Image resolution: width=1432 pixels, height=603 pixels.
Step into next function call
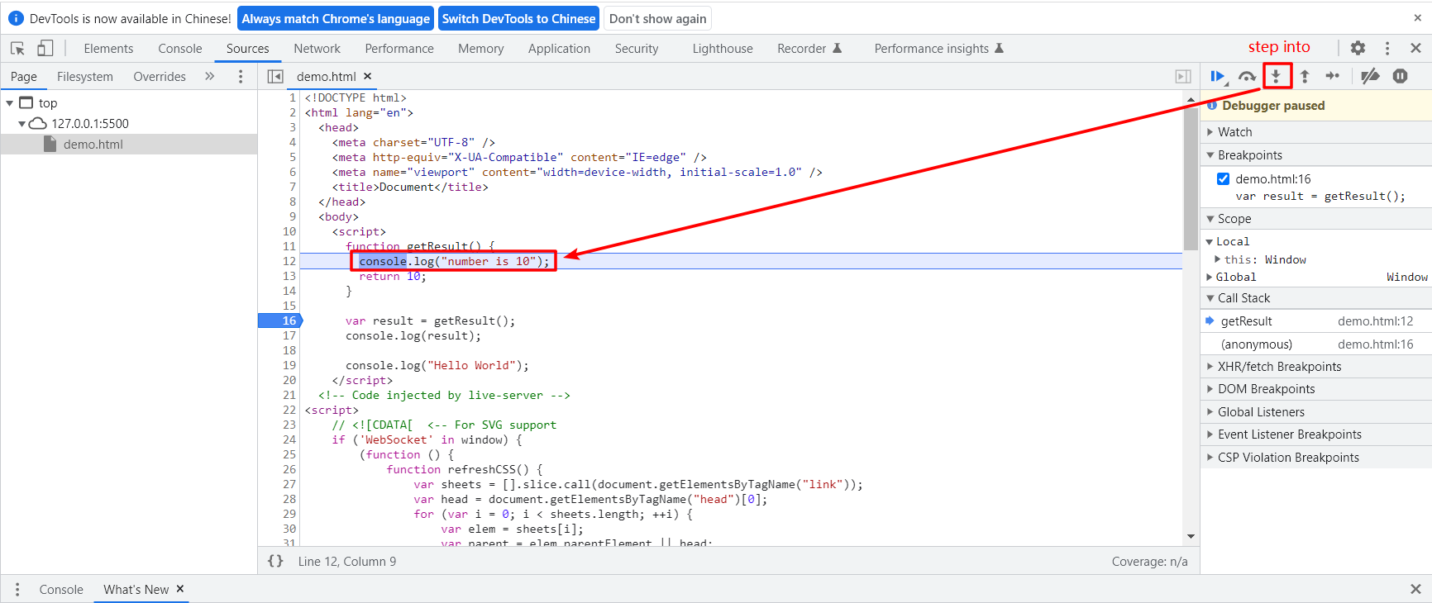[1277, 76]
